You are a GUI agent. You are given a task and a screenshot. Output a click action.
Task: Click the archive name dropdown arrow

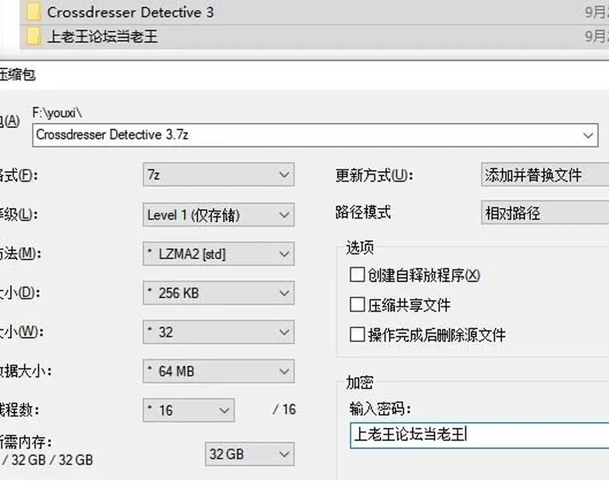[587, 136]
